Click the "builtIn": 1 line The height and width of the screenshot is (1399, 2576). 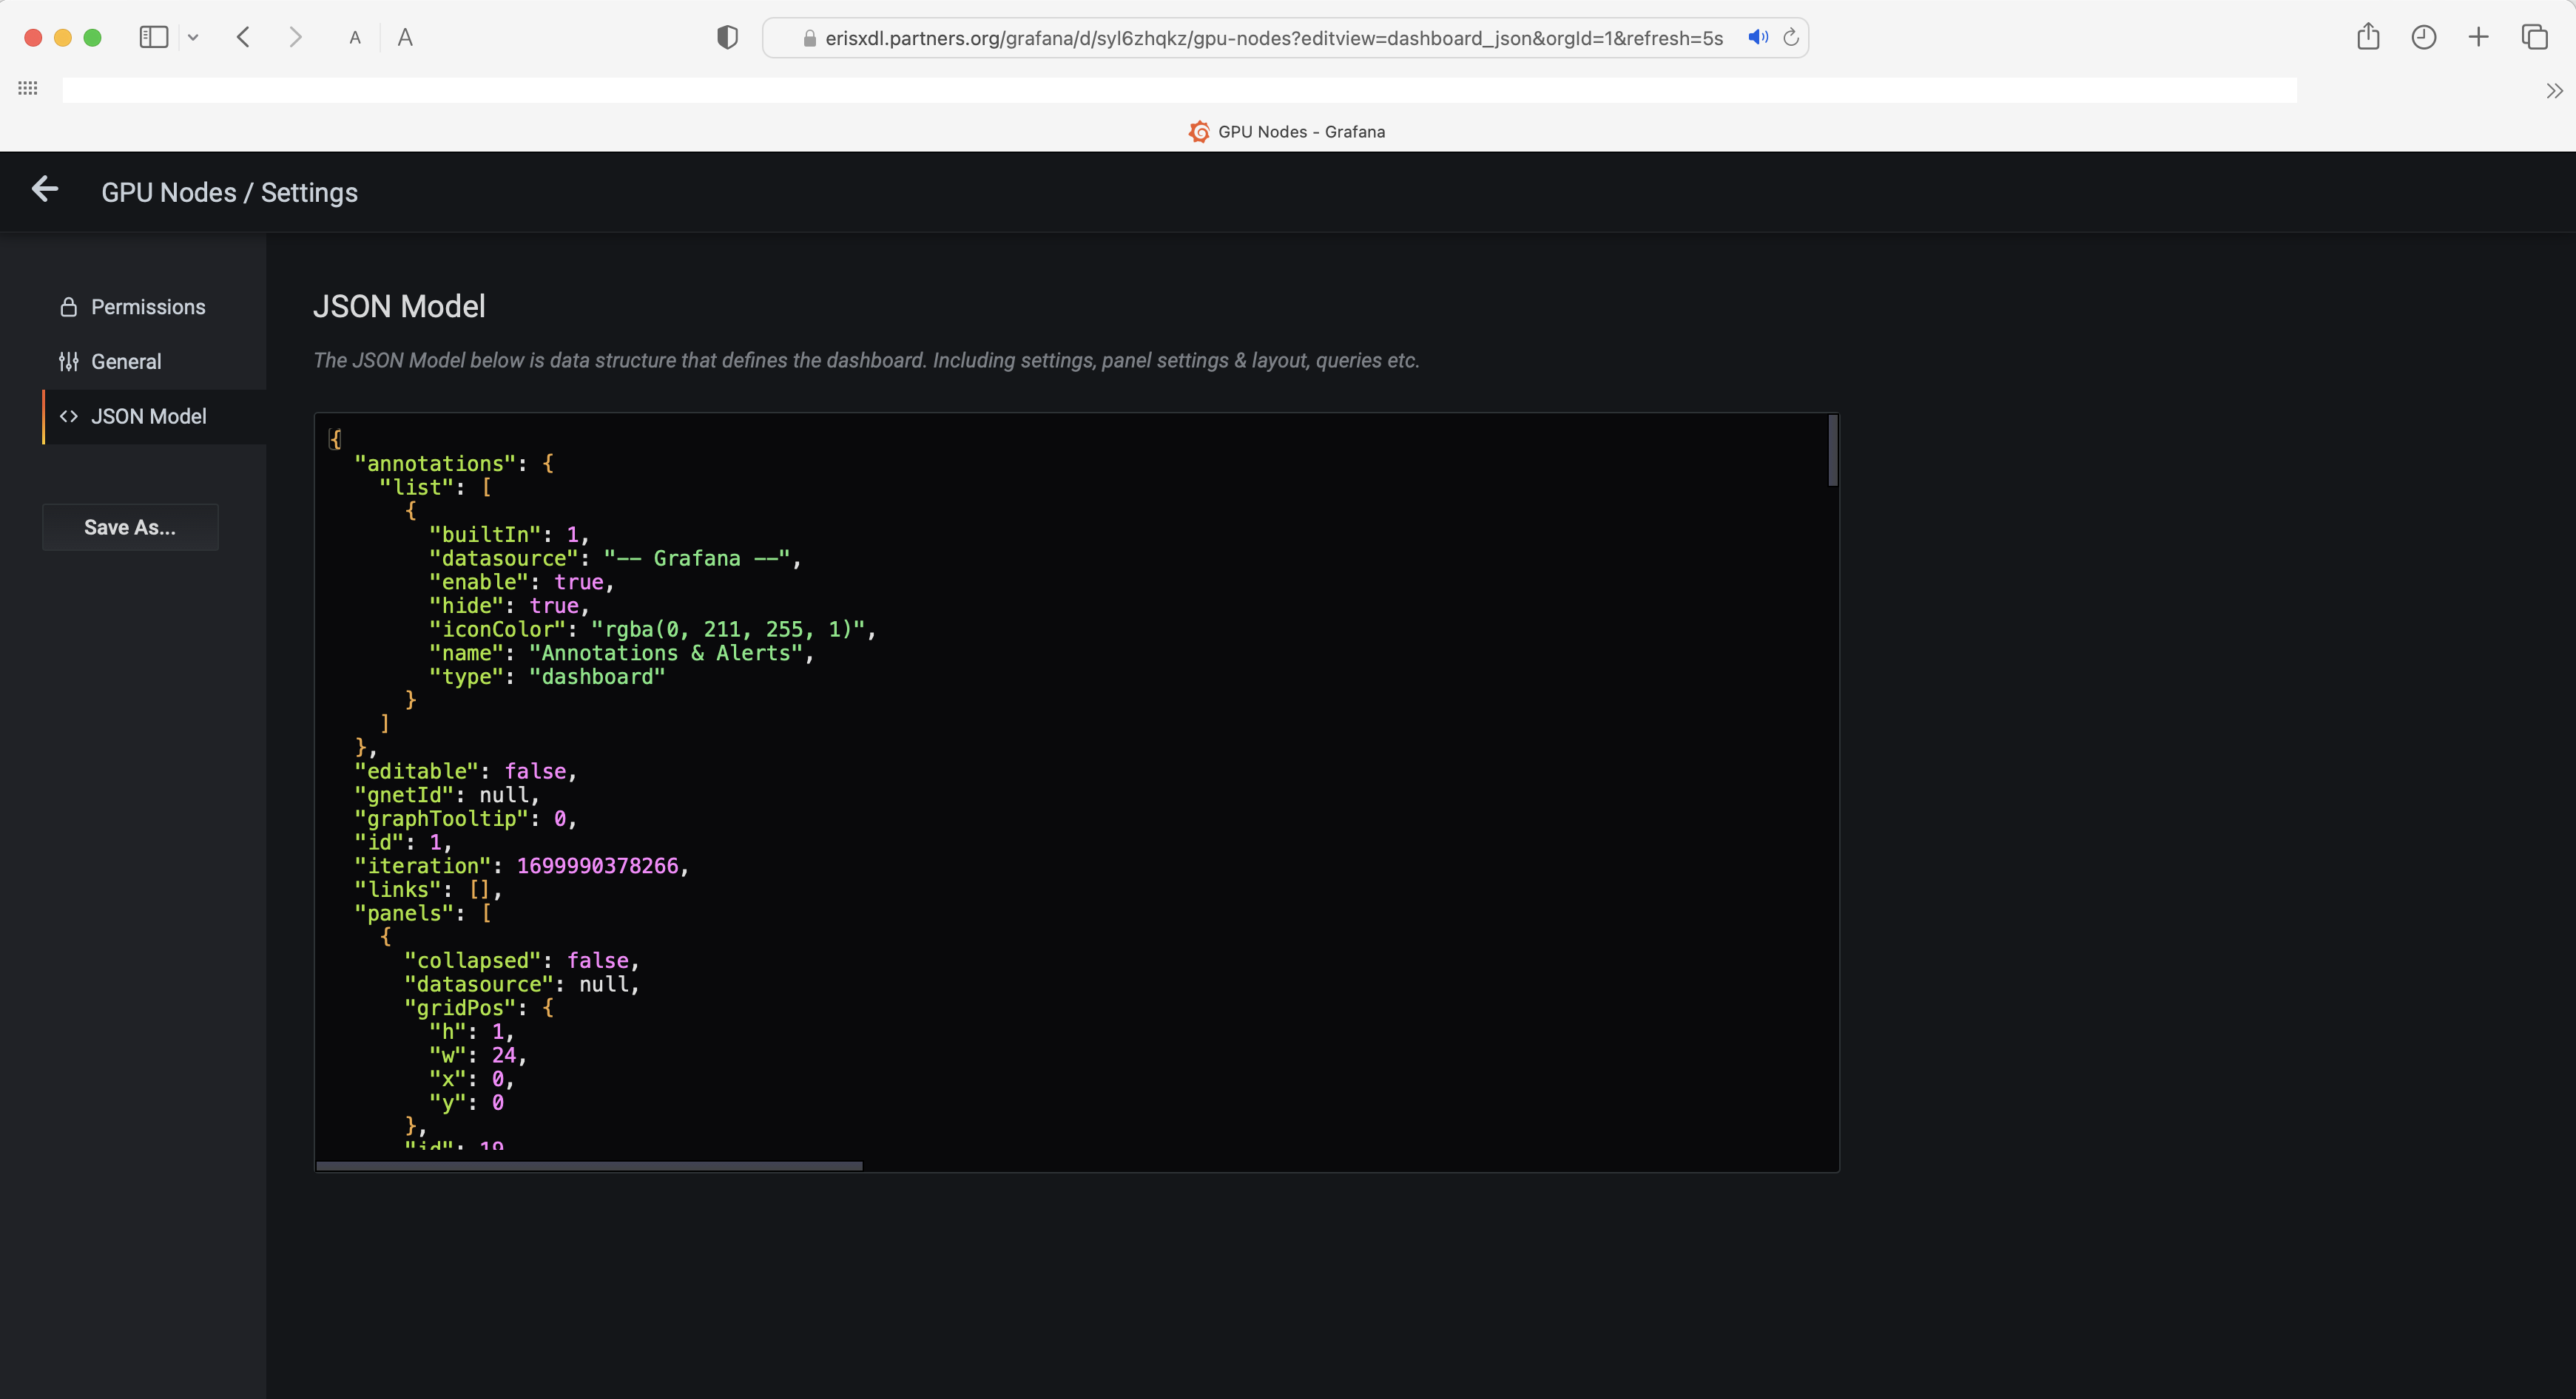[x=509, y=535]
